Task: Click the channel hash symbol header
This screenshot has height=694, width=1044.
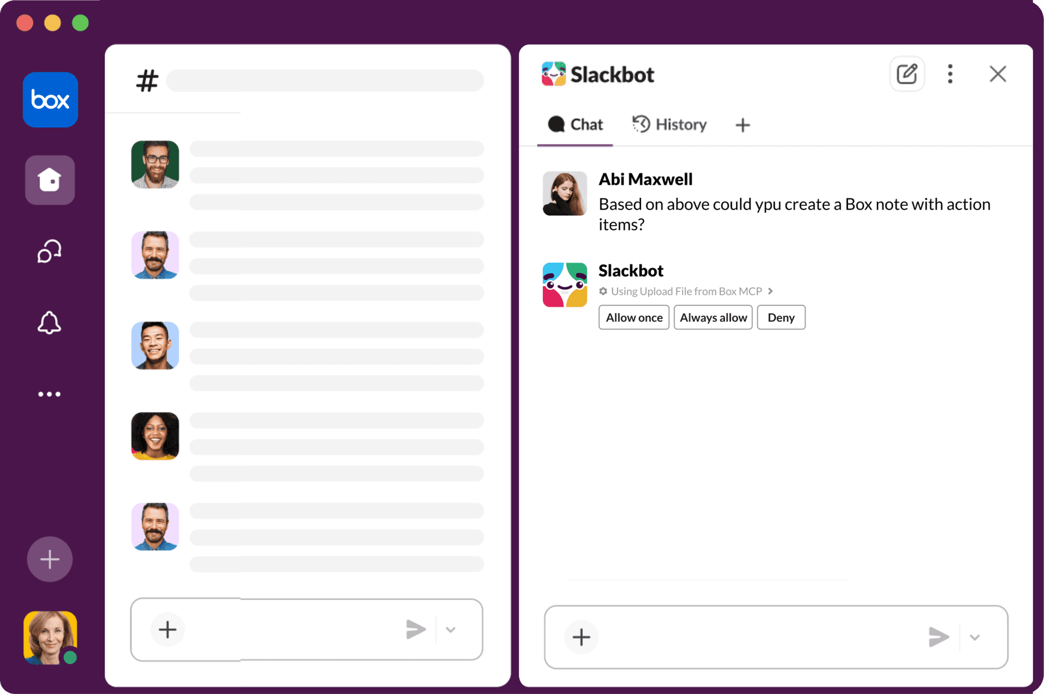Action: click(147, 81)
